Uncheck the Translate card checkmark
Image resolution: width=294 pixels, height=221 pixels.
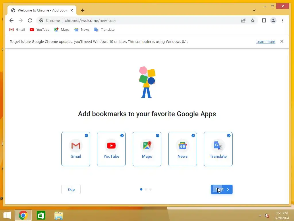point(229,136)
